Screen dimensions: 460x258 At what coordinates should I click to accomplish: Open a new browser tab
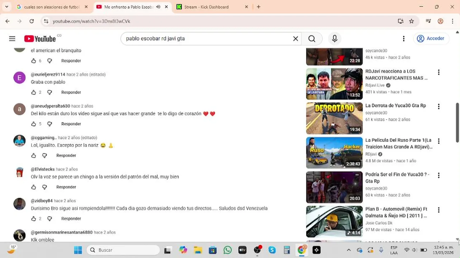click(259, 7)
